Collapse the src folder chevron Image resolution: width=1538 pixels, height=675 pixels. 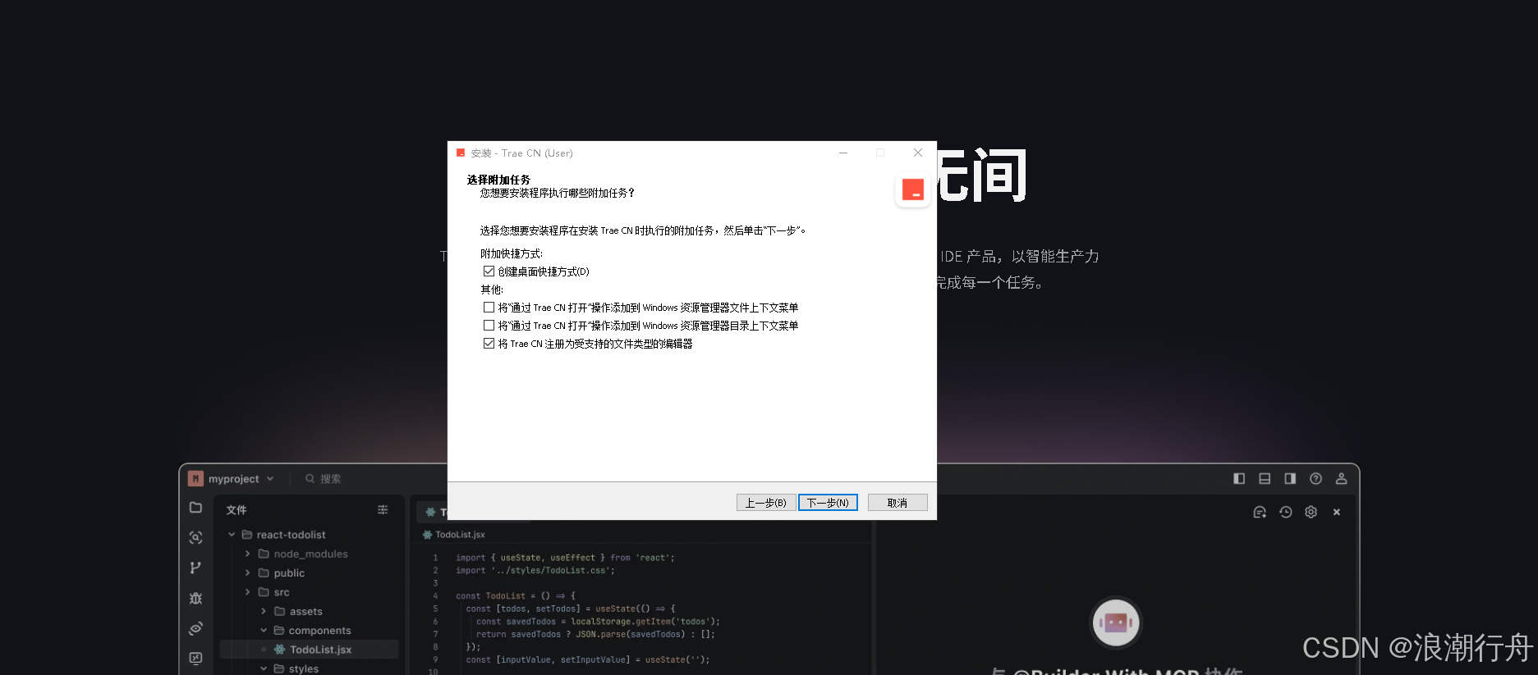pos(247,592)
